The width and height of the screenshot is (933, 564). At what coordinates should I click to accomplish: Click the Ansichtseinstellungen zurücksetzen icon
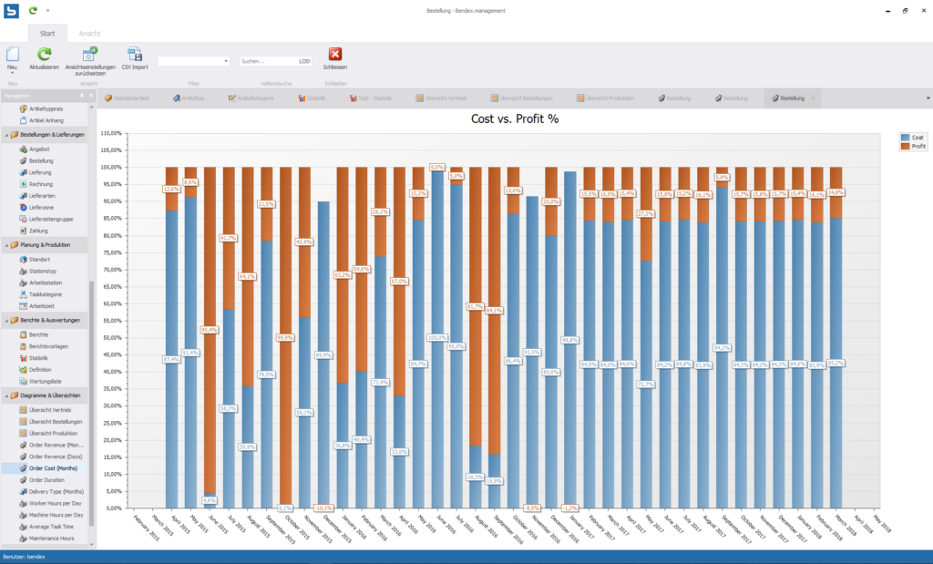(90, 54)
